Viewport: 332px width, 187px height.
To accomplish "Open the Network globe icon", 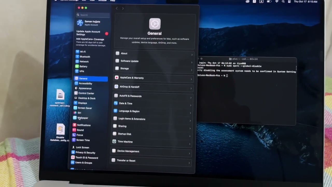I will [x=77, y=62].
